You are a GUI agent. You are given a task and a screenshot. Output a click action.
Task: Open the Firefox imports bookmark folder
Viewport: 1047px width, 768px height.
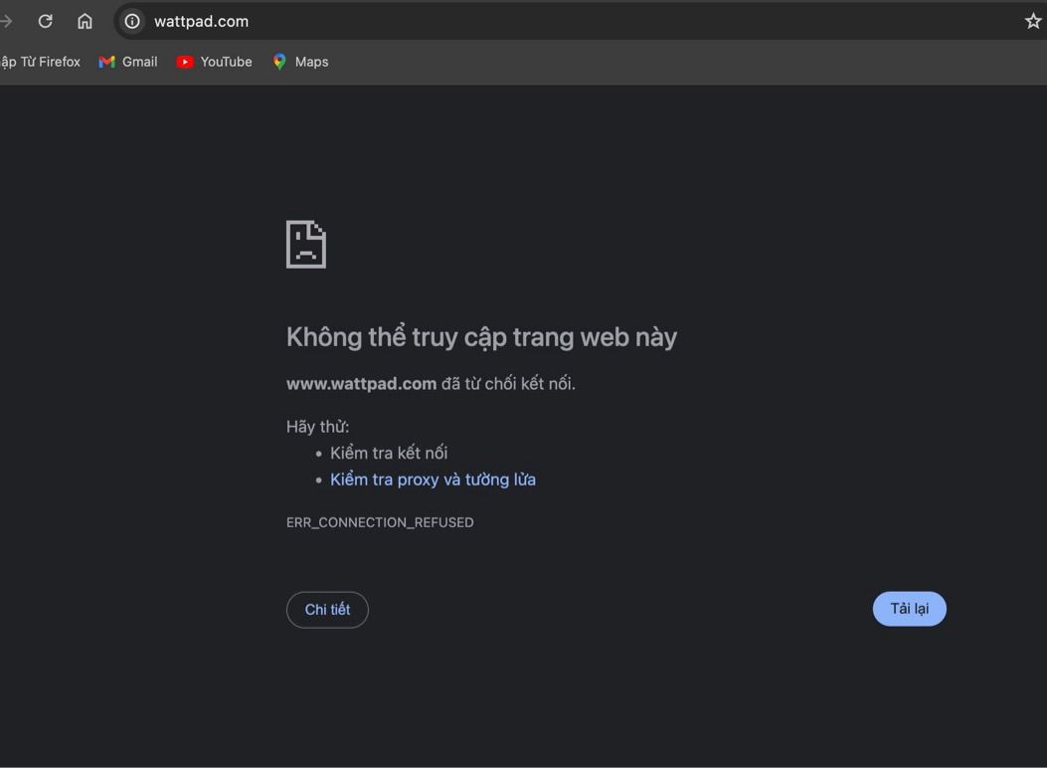(40, 62)
